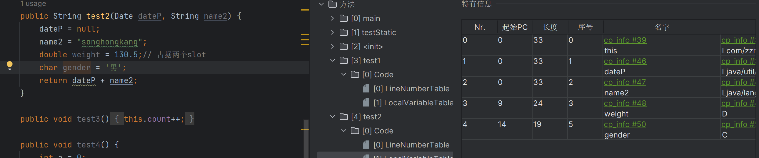Image resolution: width=759 pixels, height=158 pixels.
Task: Collapse the [4] test2 method node
Action: [x=332, y=117]
